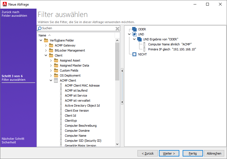Screen dimensions: 227x159
Task: Collapse the Client folder node
Action: (46, 55)
